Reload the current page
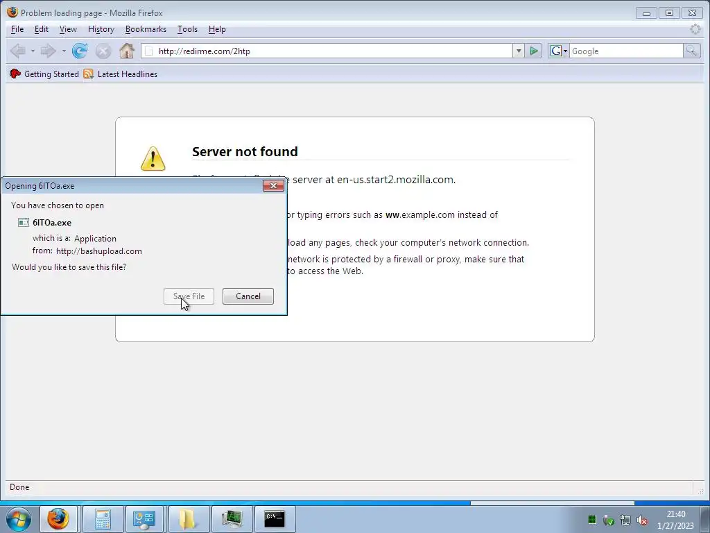This screenshot has width=710, height=533. coord(80,51)
